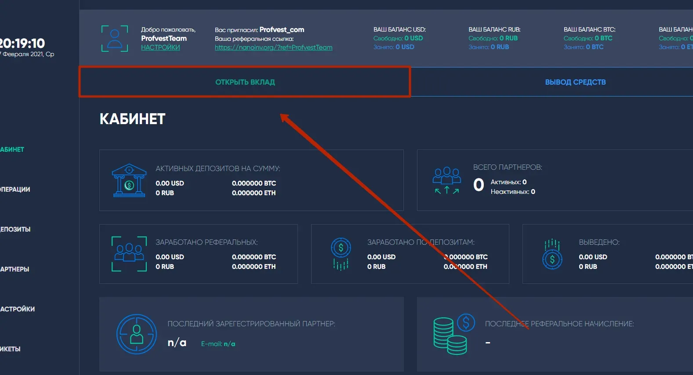Click the Неактивных: 0 partners text
693x375 pixels.
[513, 192]
